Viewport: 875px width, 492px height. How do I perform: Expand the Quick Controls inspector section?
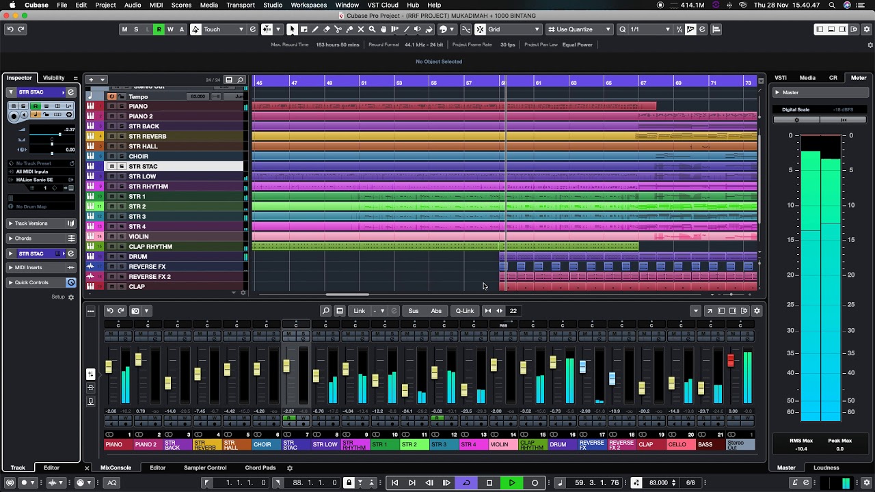11,283
